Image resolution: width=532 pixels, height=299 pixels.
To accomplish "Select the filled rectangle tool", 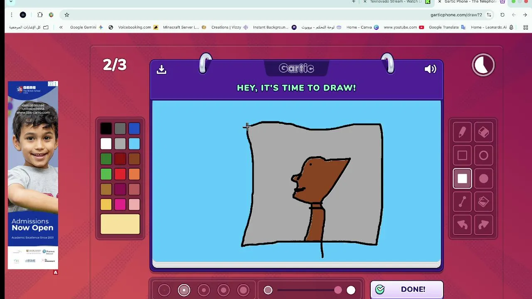I will (462, 179).
